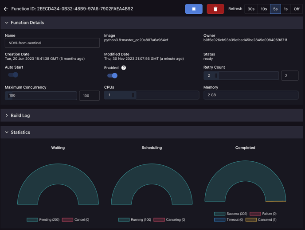Viewport: 305px width, 230px height.
Task: Select the 1s refresh option
Action: pyautogui.click(x=285, y=9)
